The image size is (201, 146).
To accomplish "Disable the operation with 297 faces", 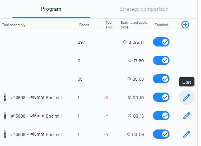I will point(161,42).
